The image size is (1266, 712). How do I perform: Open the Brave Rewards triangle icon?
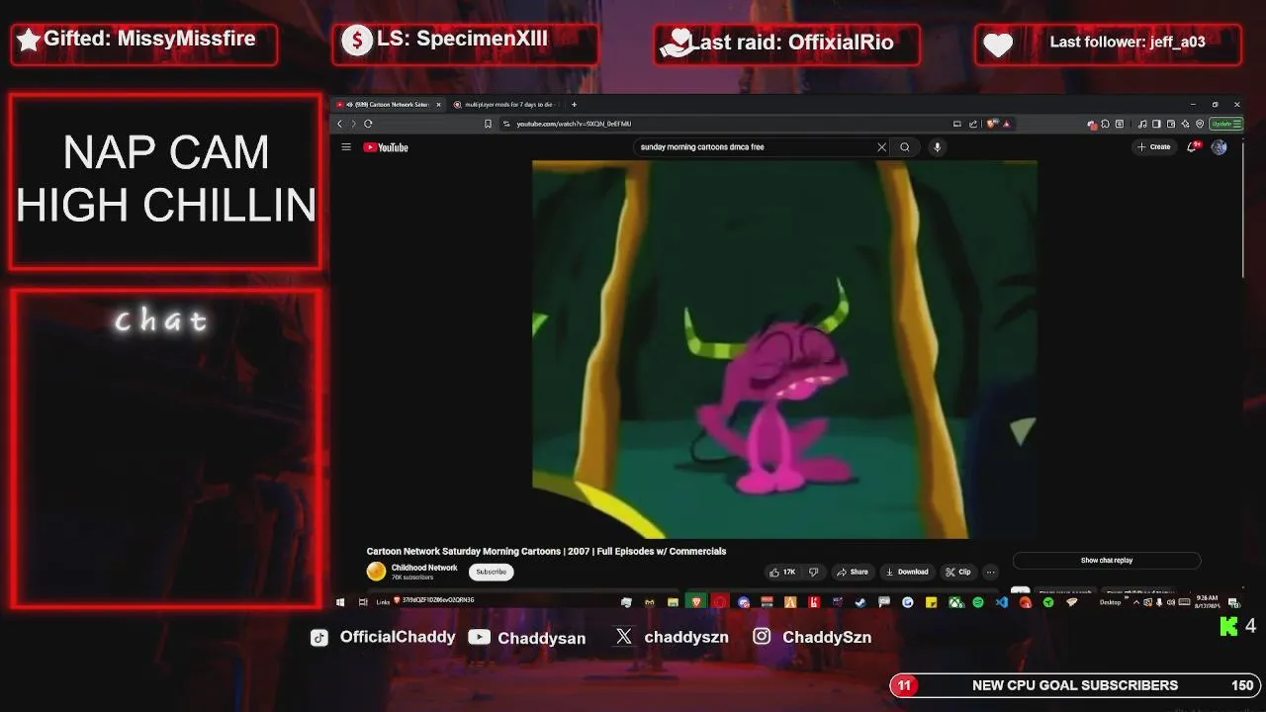click(1006, 124)
